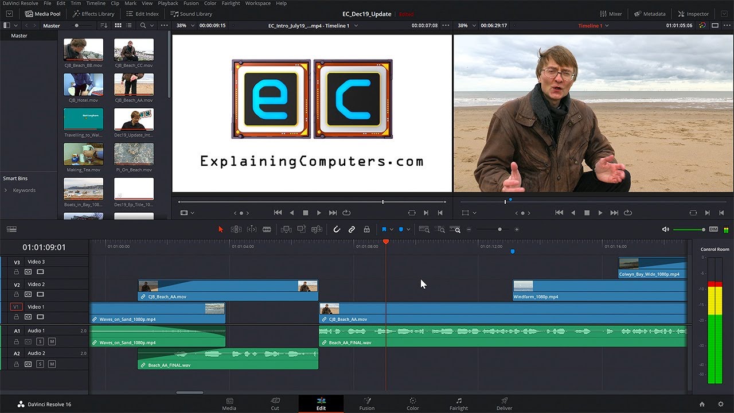The width and height of the screenshot is (734, 413).
Task: Click Custom Zoom icon
Action: [456, 229]
